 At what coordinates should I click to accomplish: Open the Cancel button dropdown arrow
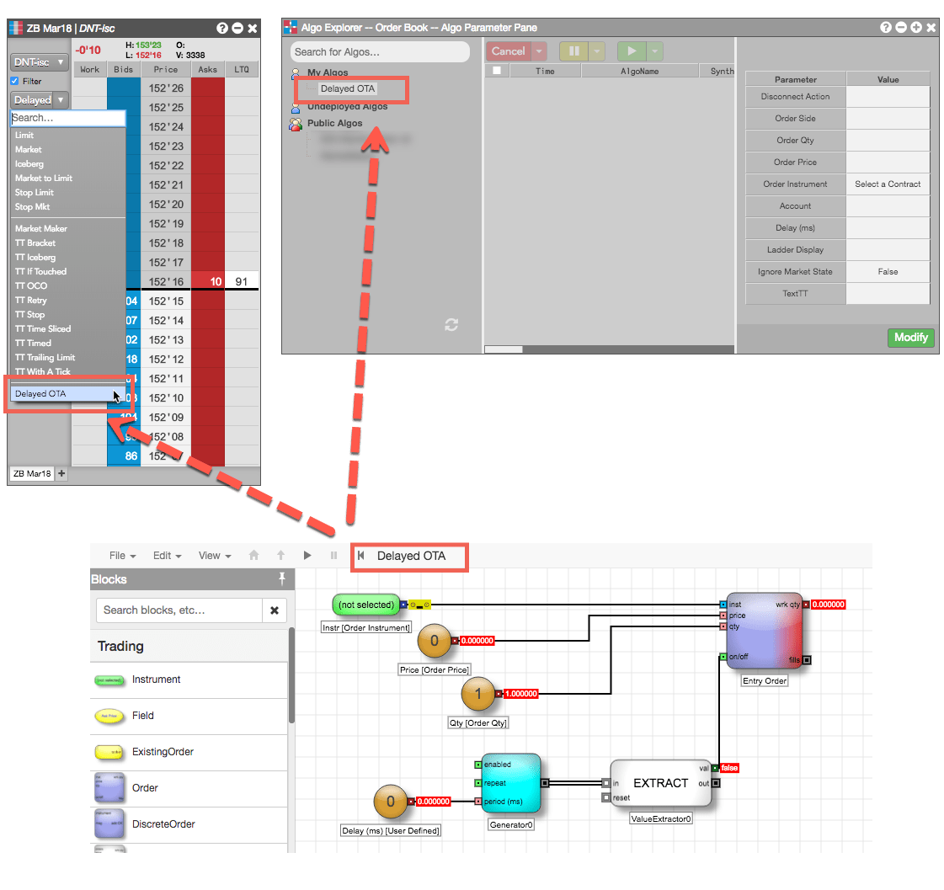(539, 51)
